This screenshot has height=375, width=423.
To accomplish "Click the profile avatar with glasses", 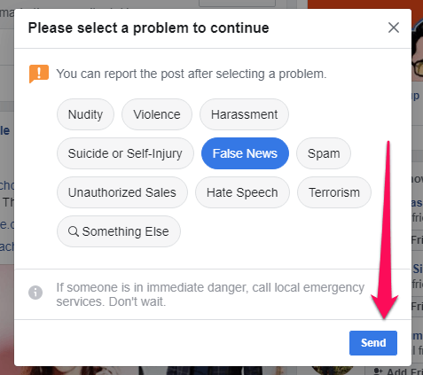I will point(417,51).
